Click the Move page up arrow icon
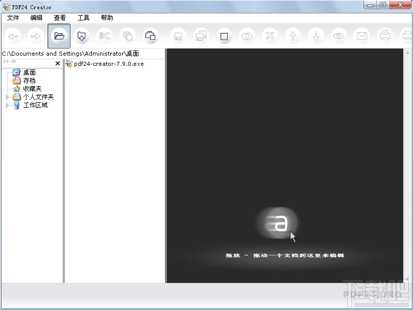The image size is (413, 310). (x=293, y=36)
